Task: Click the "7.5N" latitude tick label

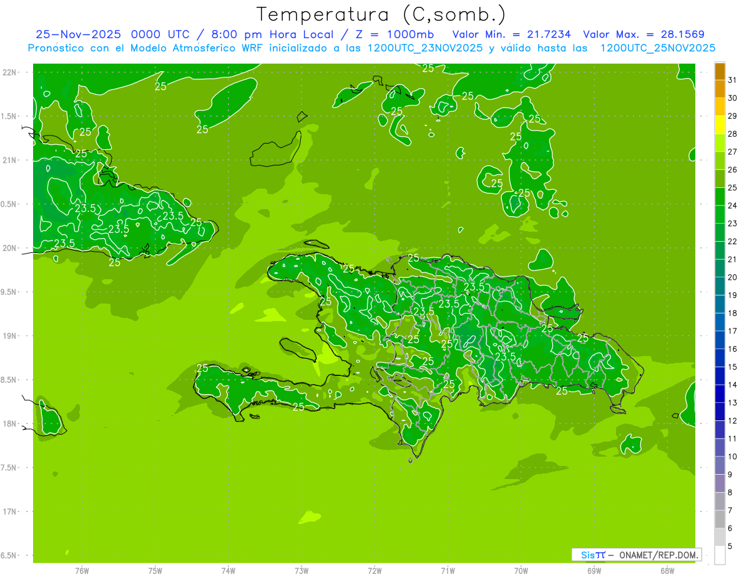Action: click(x=9, y=468)
